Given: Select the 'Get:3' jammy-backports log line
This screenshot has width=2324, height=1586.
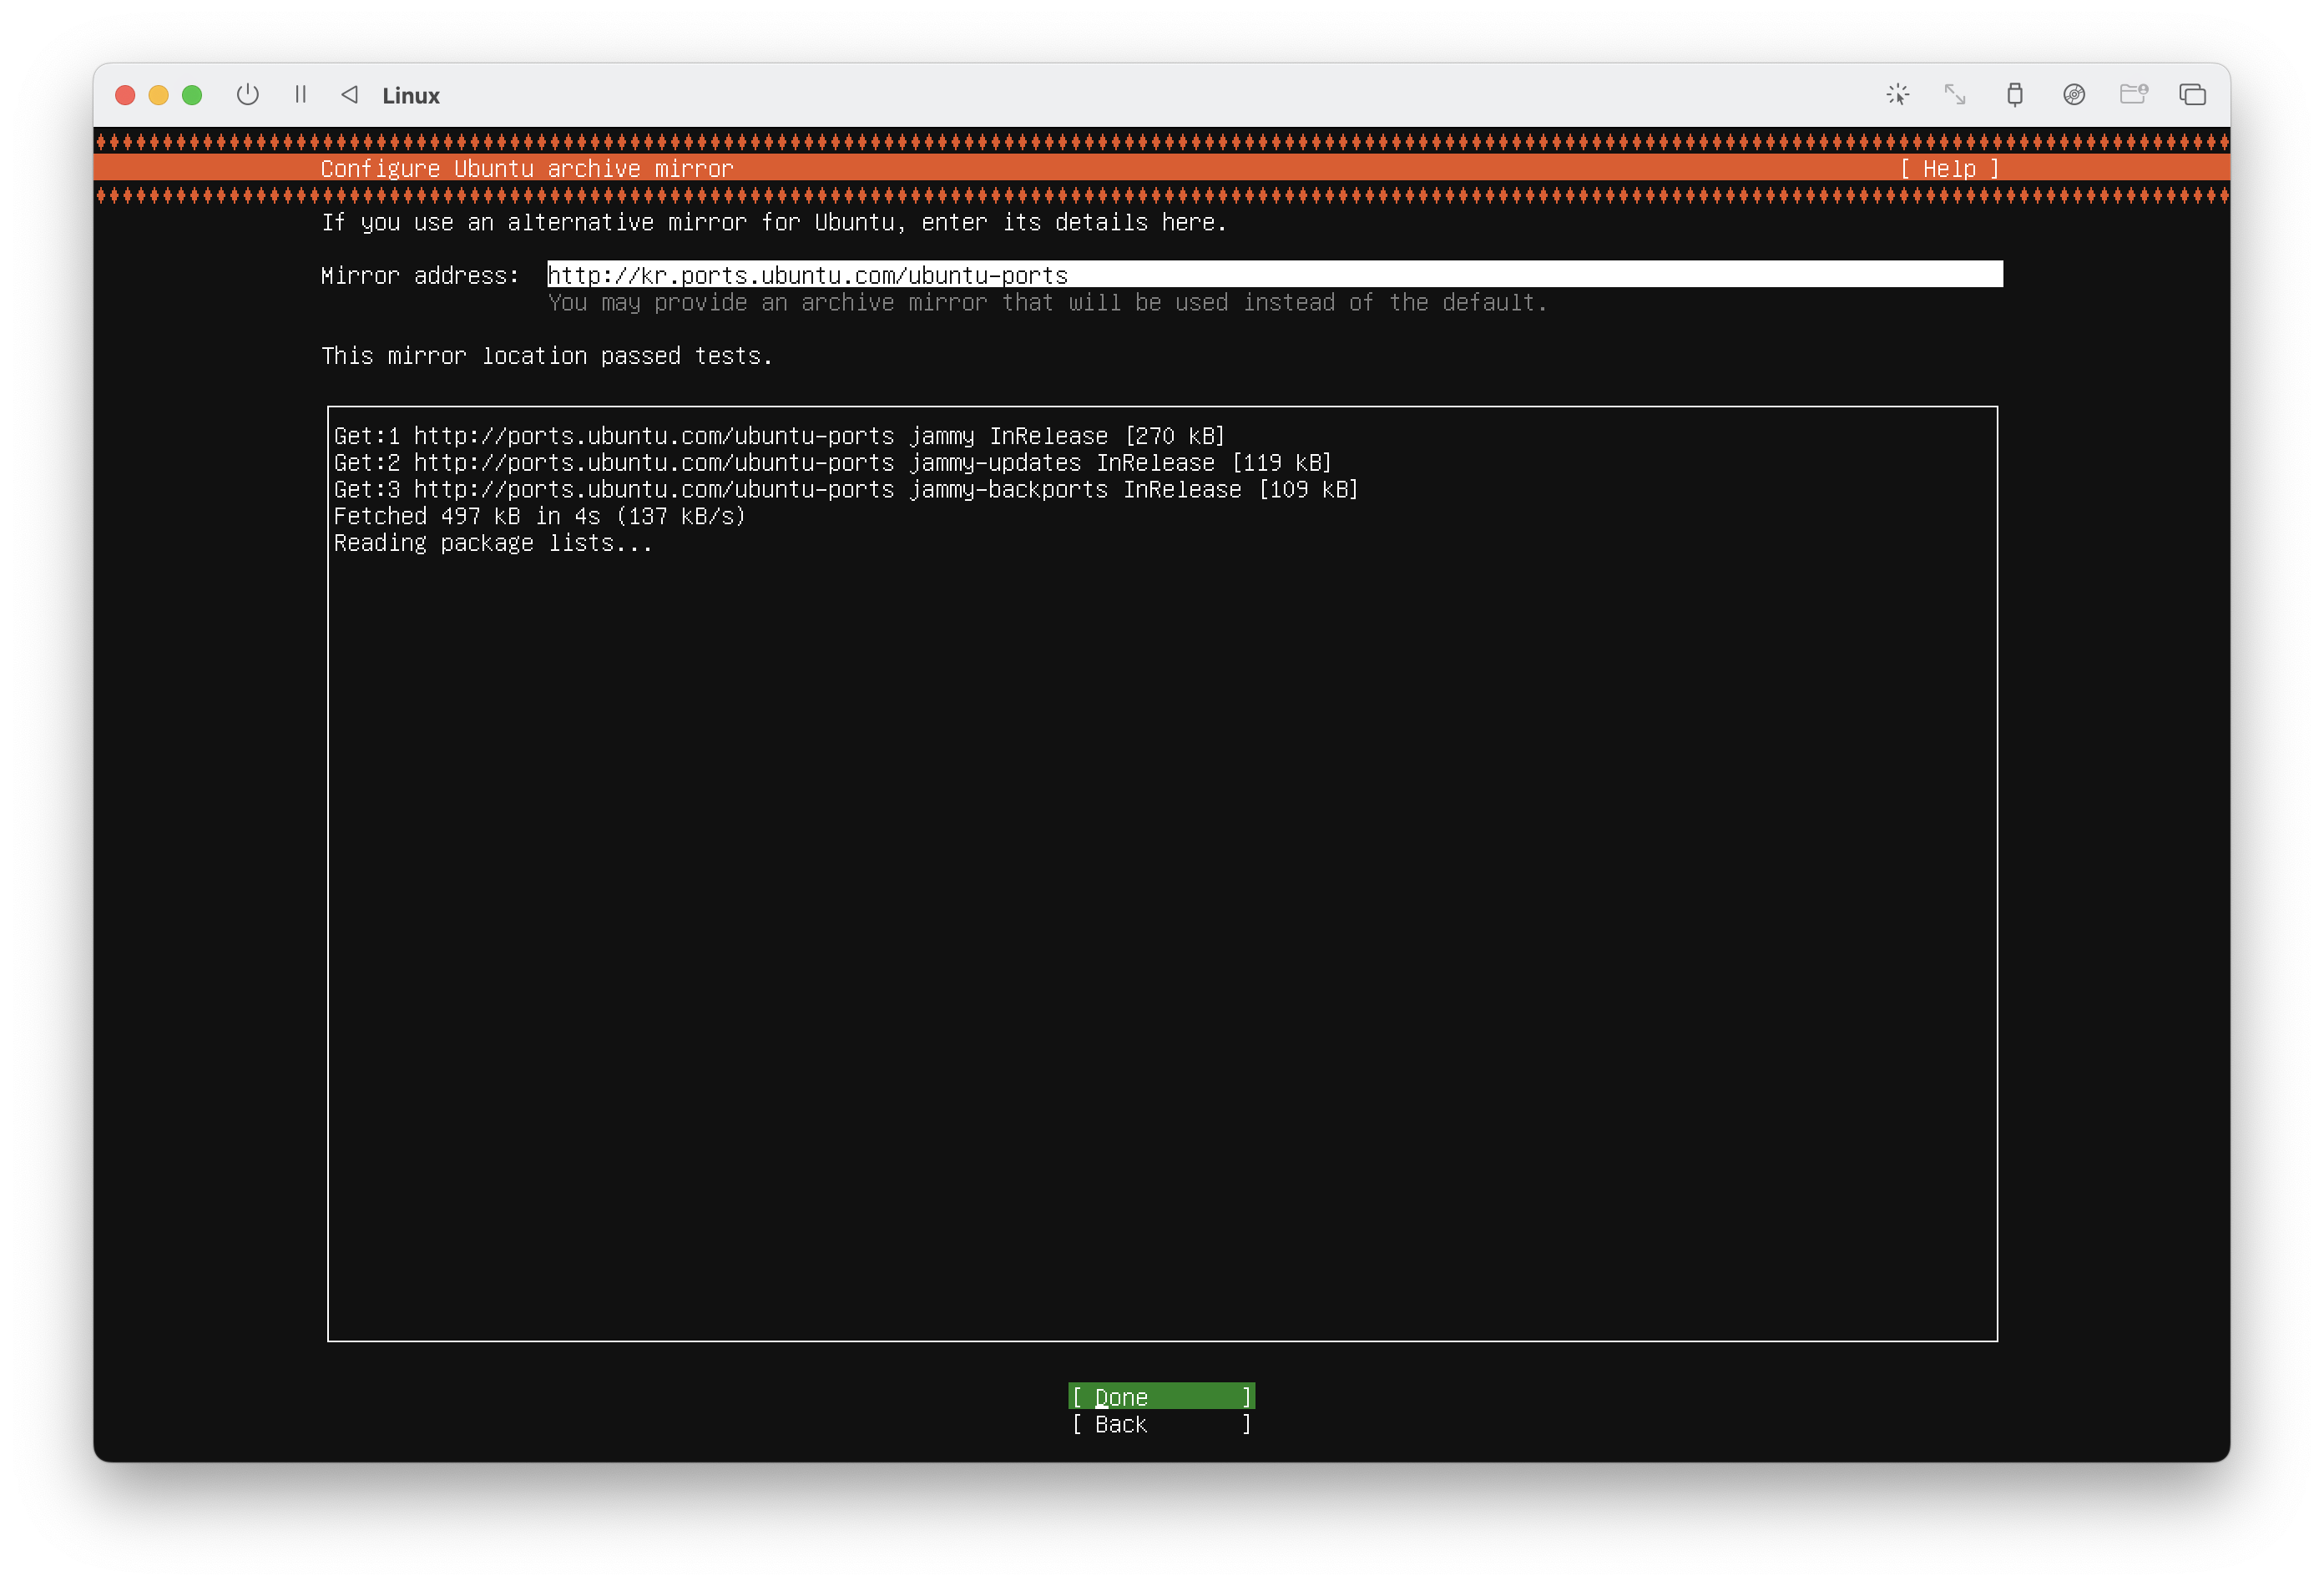Looking at the screenshot, I should pos(846,490).
